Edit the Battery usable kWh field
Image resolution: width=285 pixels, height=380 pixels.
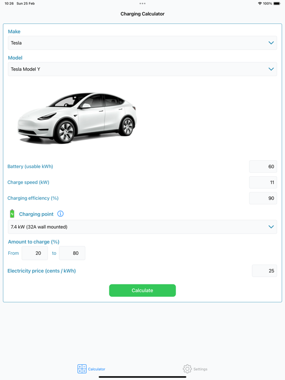(x=263, y=166)
